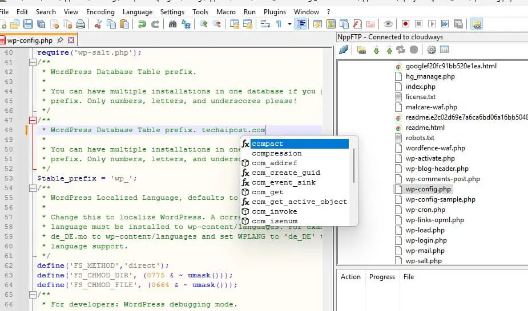The image size is (528, 311).
Task: Toggle synchronized horizontal scrolling
Action: 248,24
